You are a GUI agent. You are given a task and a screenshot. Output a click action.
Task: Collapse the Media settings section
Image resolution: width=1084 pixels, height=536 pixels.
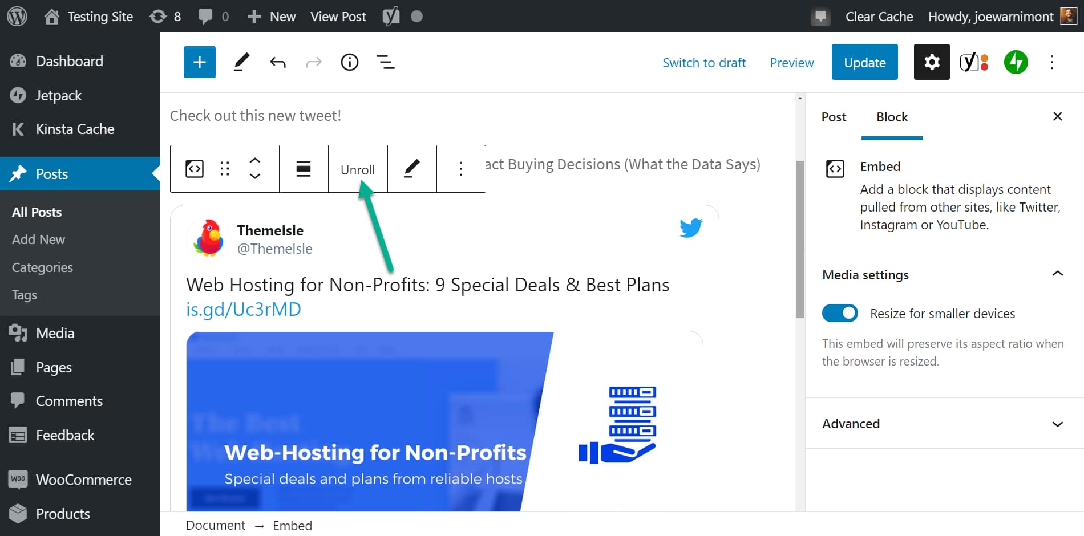[1058, 274]
